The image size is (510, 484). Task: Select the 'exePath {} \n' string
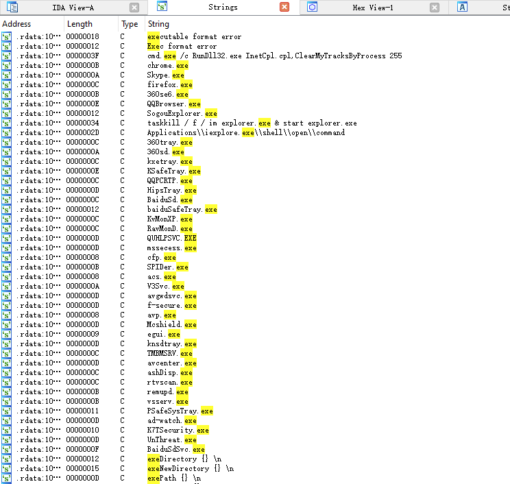tap(174, 478)
